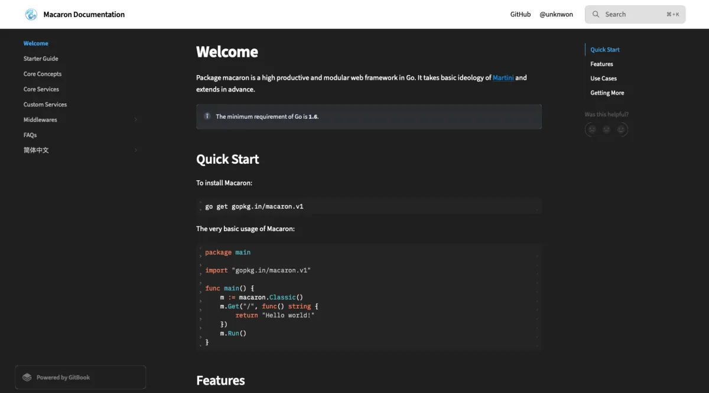Image resolution: width=709 pixels, height=393 pixels.
Task: Click the Macaron logo icon
Action: click(x=31, y=14)
